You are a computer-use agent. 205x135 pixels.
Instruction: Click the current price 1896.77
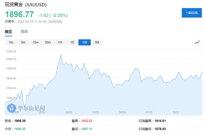(19, 14)
